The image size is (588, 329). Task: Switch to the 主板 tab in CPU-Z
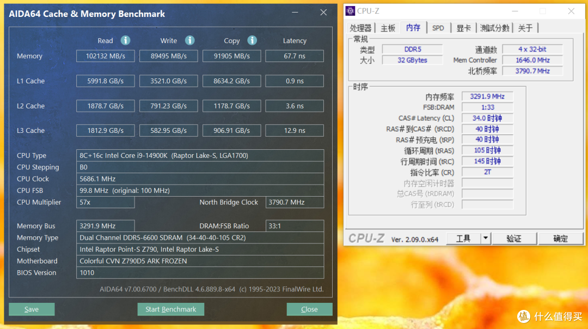[388, 28]
